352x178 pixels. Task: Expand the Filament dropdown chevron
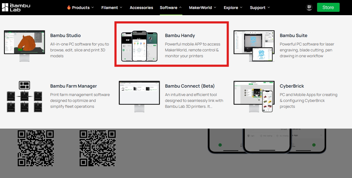coord(121,8)
